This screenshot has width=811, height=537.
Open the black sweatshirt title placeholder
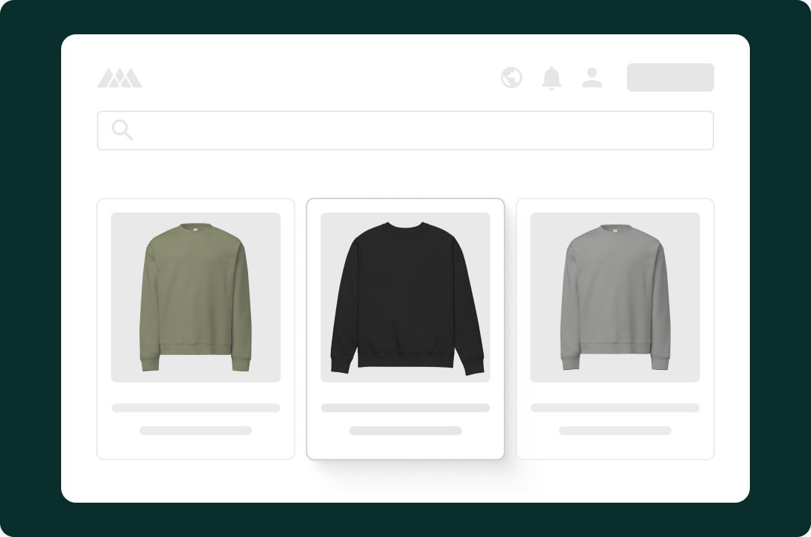[x=405, y=408]
